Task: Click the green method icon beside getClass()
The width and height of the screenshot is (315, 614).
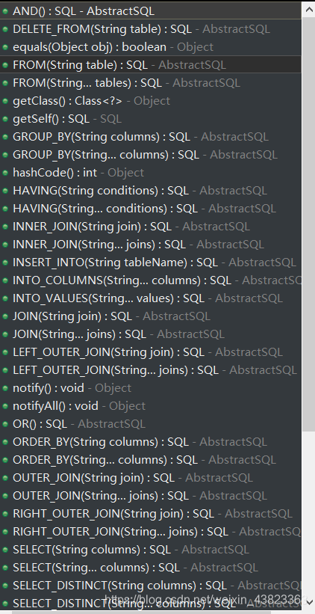Action: coord(5,101)
